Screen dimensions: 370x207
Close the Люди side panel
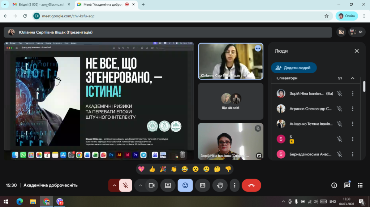click(357, 51)
